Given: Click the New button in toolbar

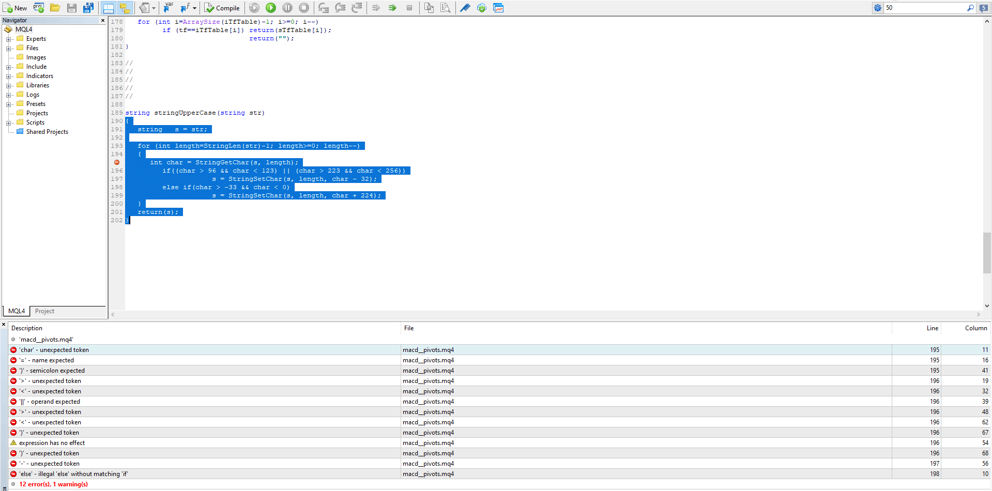Looking at the screenshot, I should (15, 8).
